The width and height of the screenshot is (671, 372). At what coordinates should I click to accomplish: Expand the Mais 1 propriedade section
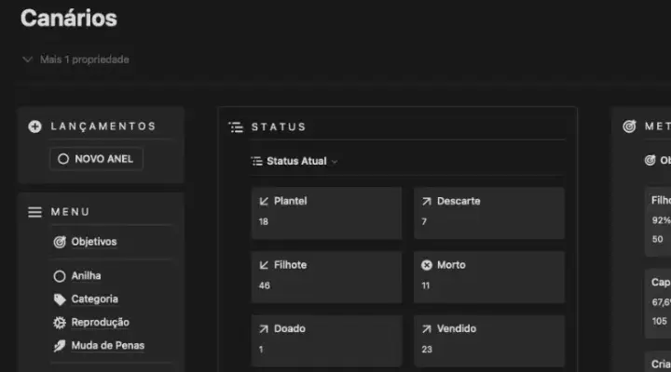tap(76, 60)
